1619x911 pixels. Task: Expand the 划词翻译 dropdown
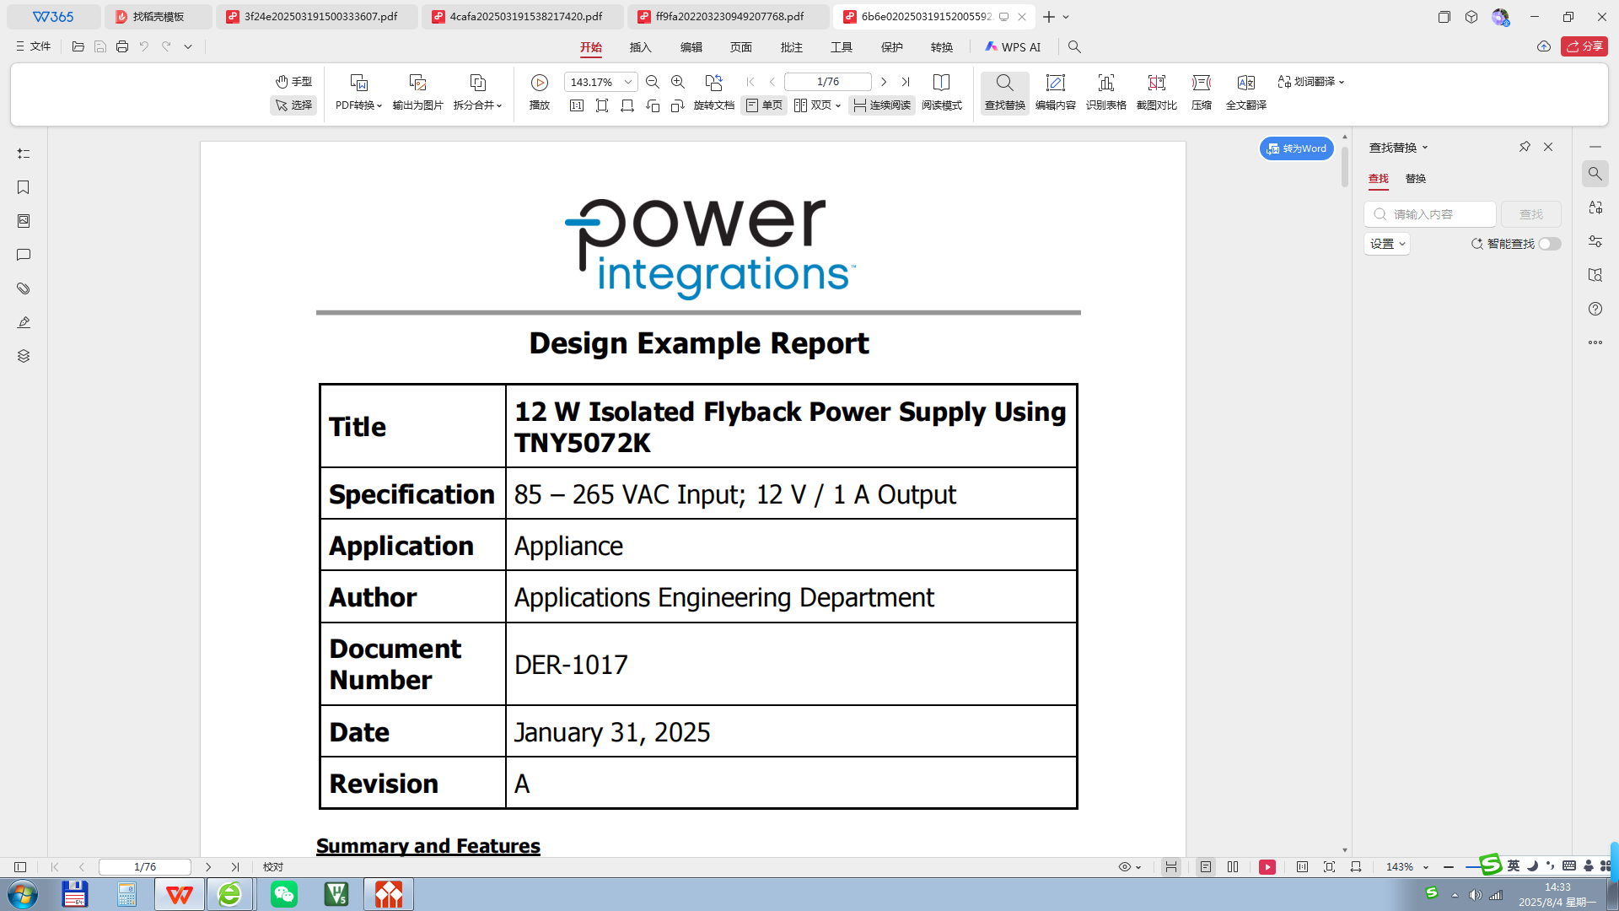1341,82
